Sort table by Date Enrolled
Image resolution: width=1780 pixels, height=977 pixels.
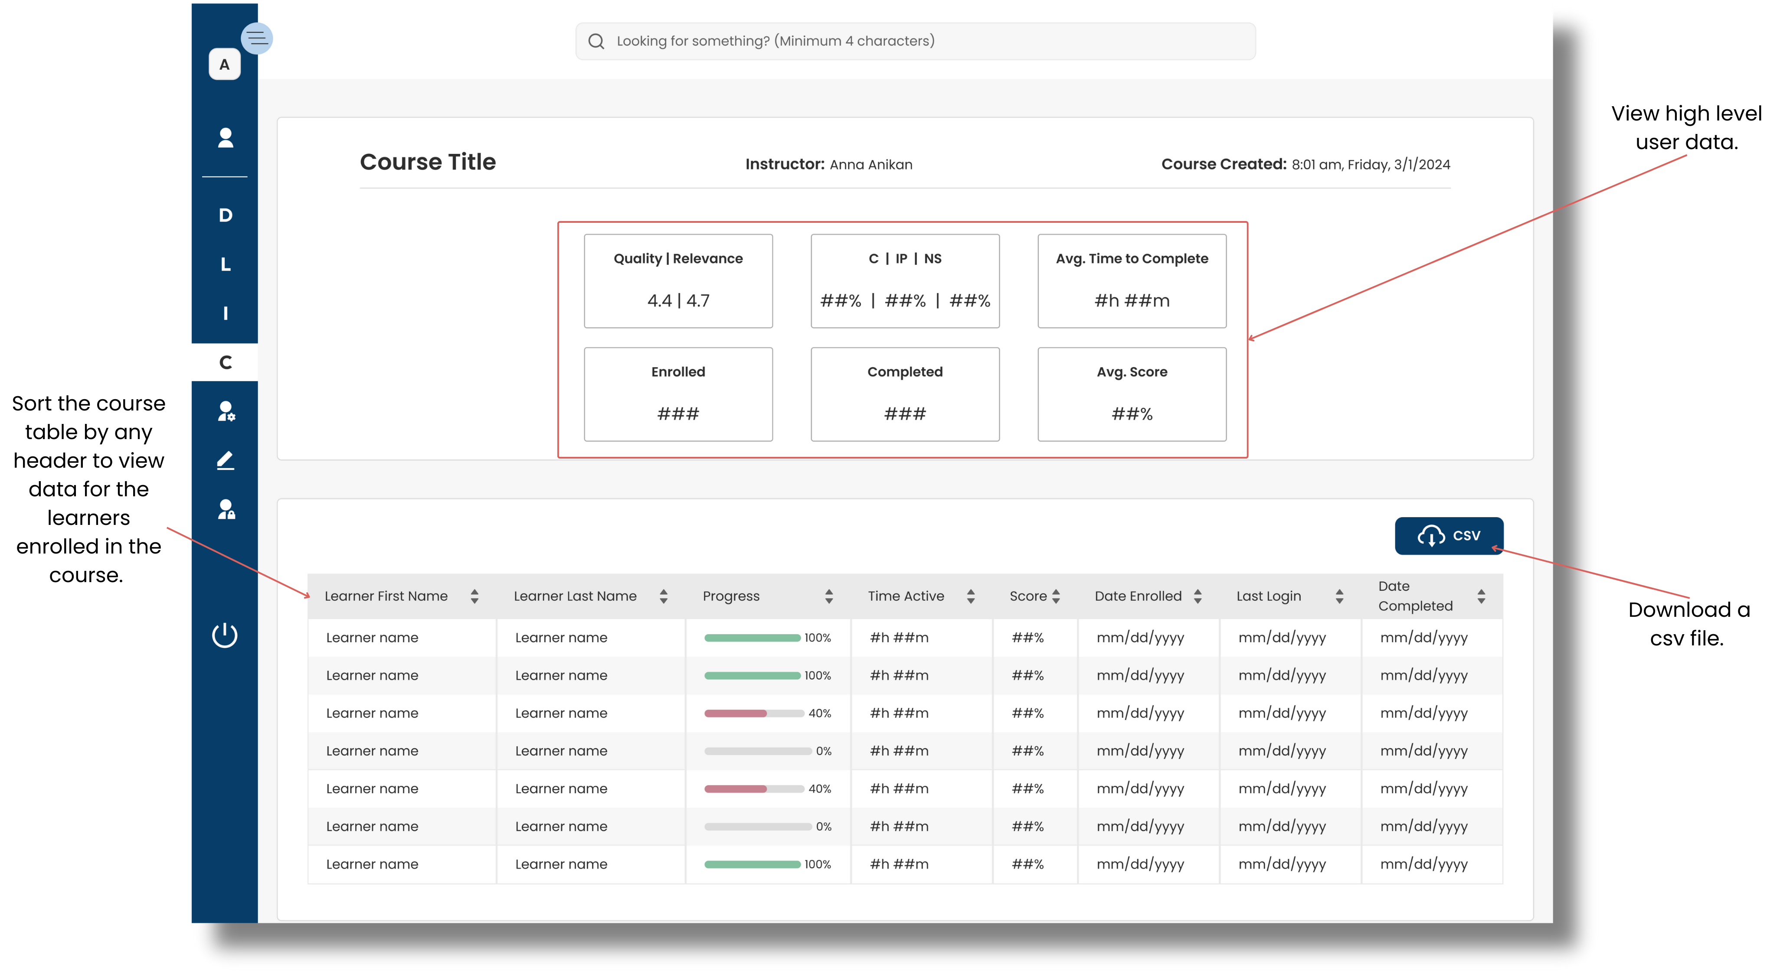(1198, 596)
